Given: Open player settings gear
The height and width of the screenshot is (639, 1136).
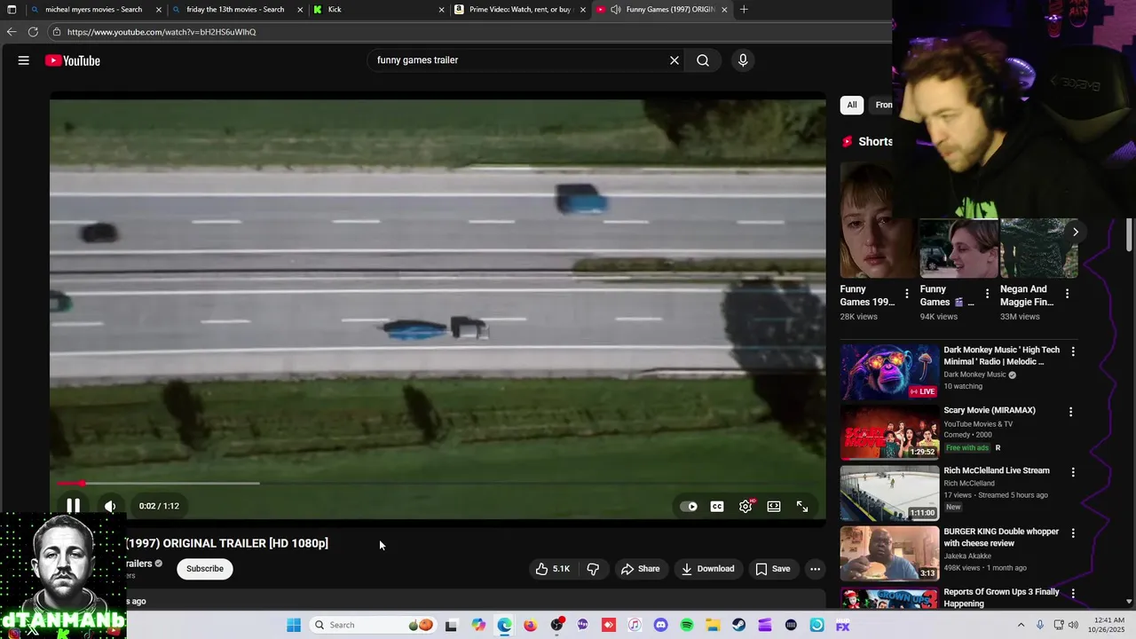Looking at the screenshot, I should (745, 506).
